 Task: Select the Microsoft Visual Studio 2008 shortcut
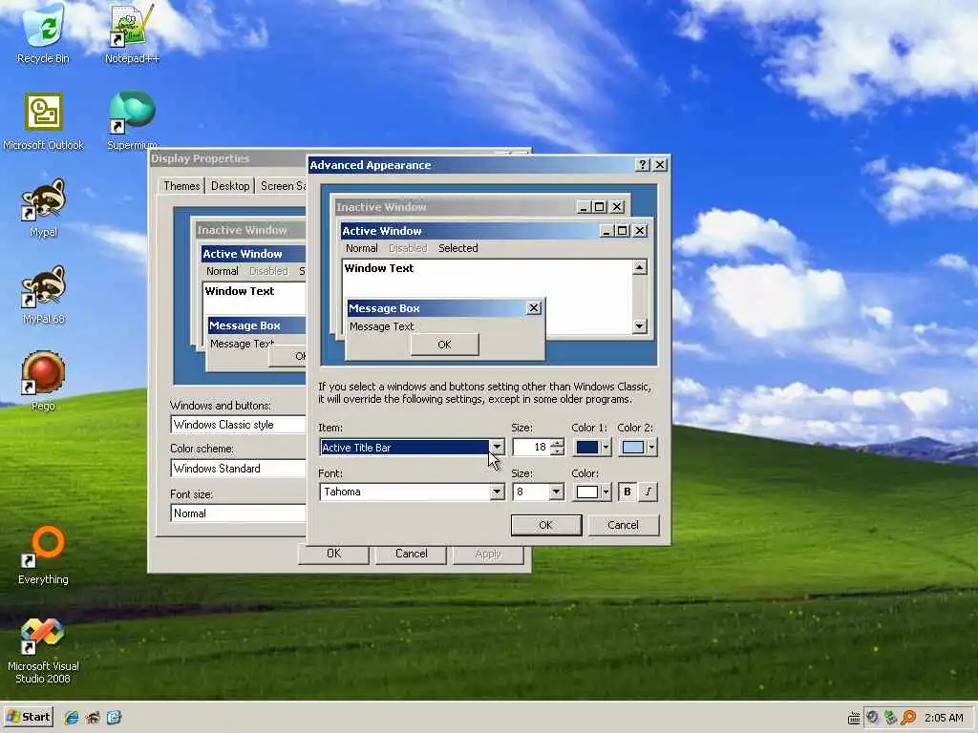coord(43,651)
